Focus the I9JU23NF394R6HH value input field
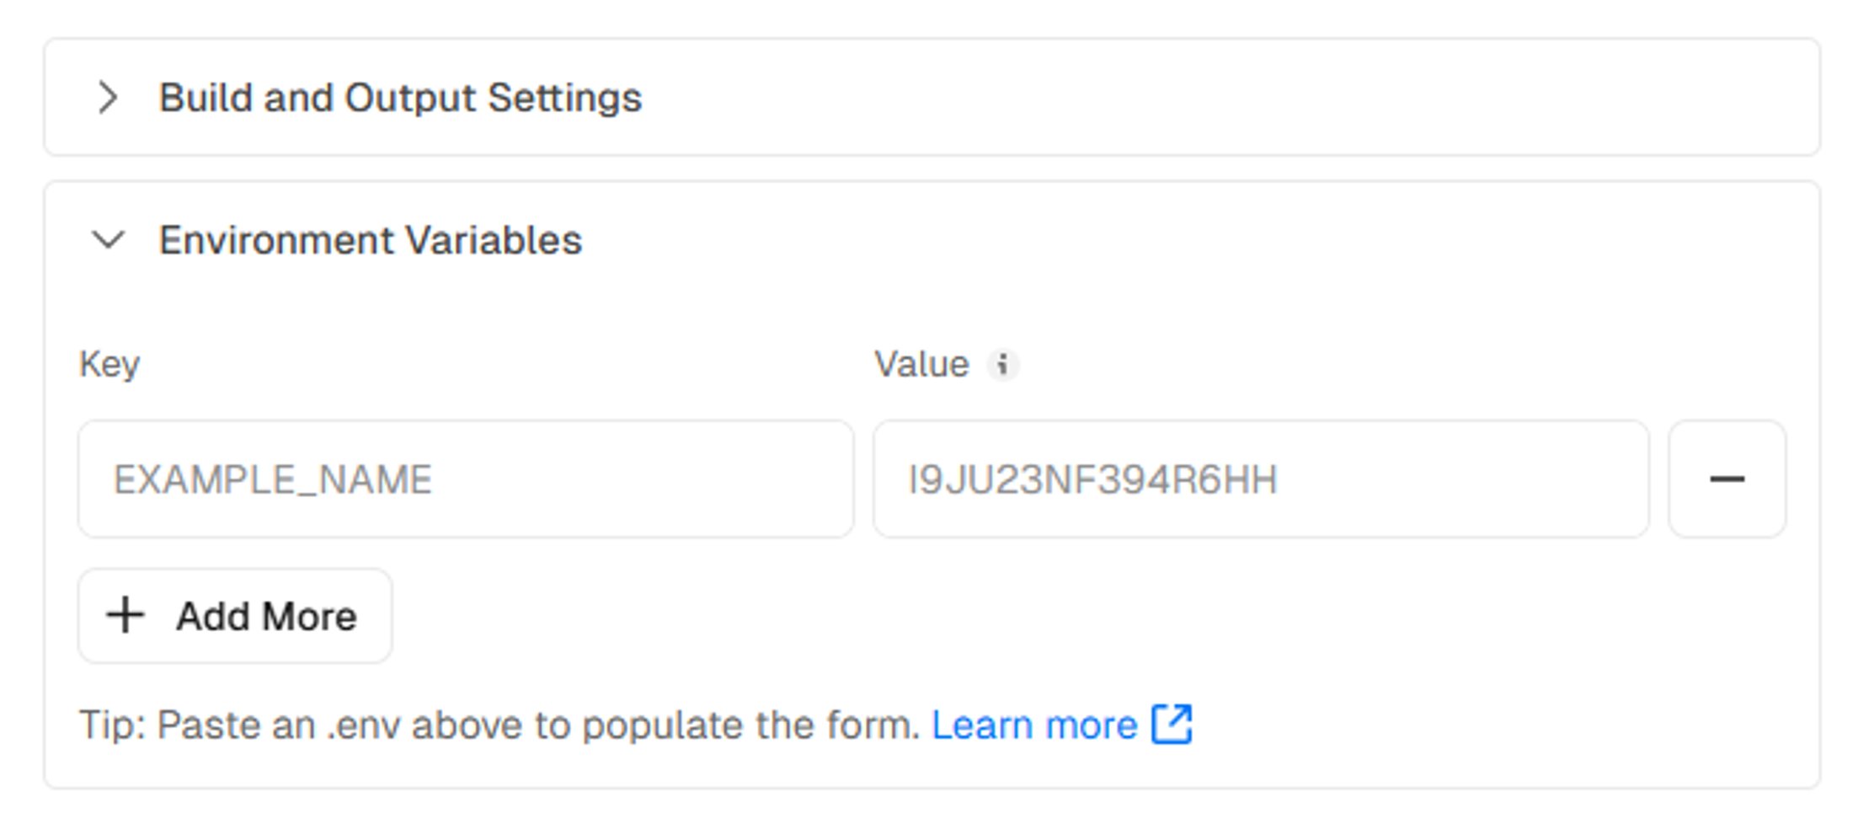Viewport: 1853px width, 824px height. pyautogui.click(x=1261, y=479)
